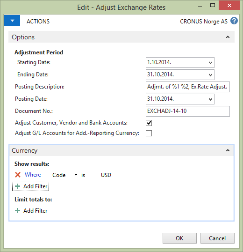Open the Ending Date dropdown
Screen dimensions: 243x252
[210, 75]
